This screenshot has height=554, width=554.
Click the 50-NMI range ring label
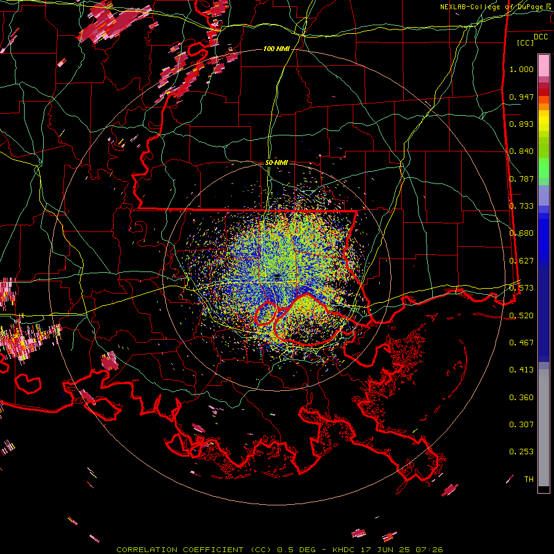click(276, 163)
